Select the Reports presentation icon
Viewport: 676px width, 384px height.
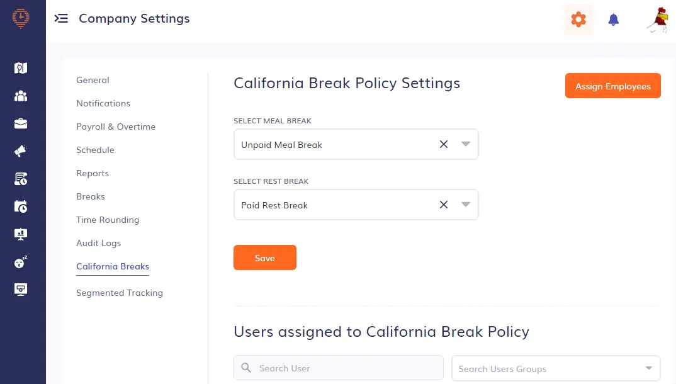(21, 234)
